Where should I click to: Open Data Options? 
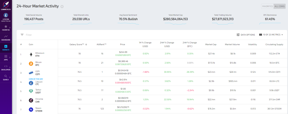pyautogui.click(x=246, y=35)
